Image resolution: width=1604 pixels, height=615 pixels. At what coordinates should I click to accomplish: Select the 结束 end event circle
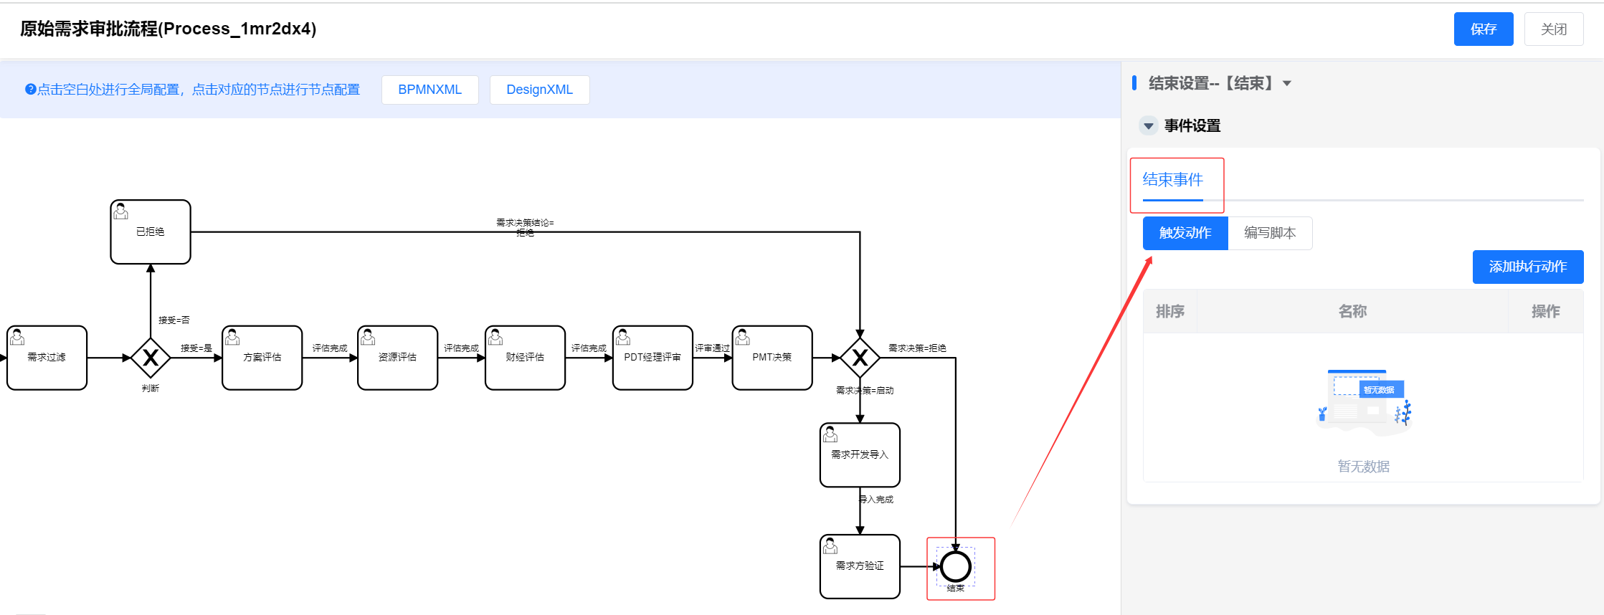(x=956, y=566)
